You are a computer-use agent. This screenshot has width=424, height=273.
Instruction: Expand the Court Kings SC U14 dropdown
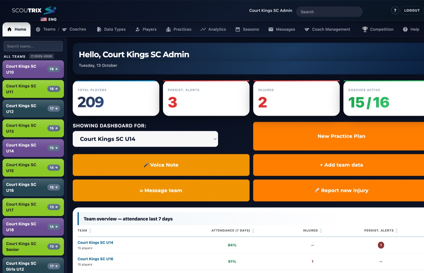pos(145,139)
